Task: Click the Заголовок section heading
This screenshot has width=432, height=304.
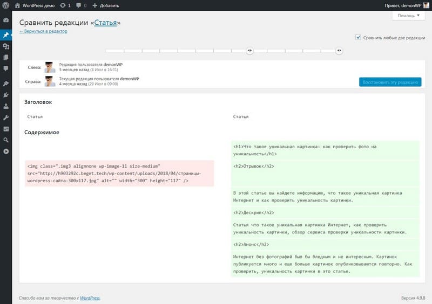Action: pyautogui.click(x=38, y=102)
